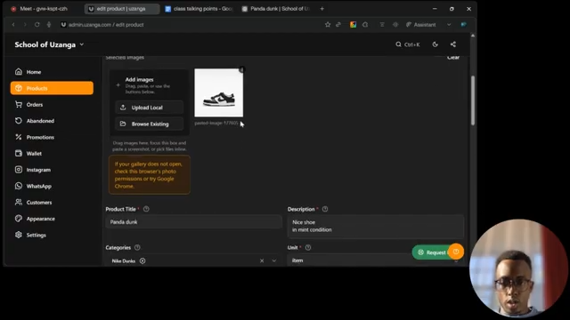Click the Products cube icon
Viewport: 570px width, 320px height.
(x=19, y=88)
